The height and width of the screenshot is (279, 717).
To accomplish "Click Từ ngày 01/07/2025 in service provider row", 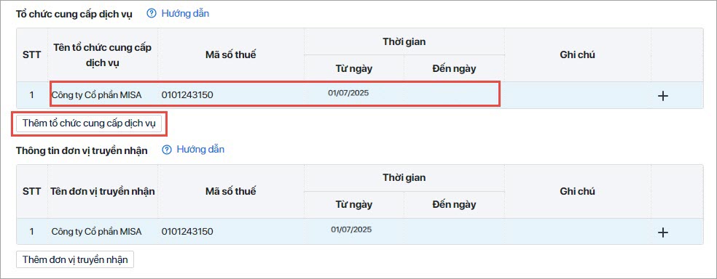I will [x=348, y=93].
